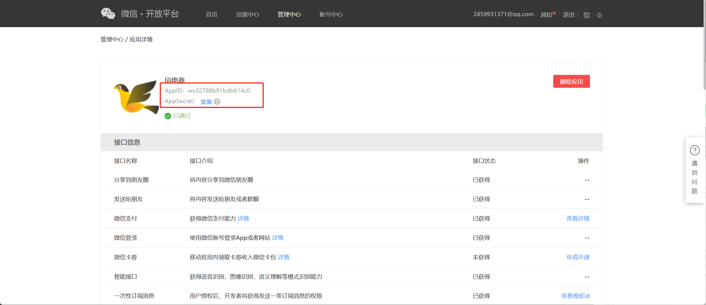This screenshot has height=305, width=706.
Task: Click the 微信支付 interface name
Action: pos(125,218)
